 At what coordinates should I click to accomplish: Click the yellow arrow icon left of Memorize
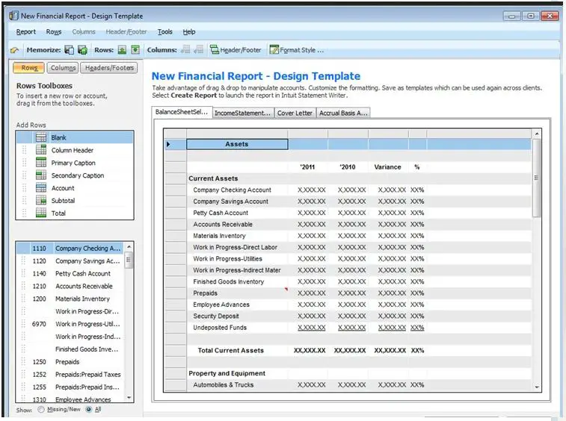coord(15,50)
